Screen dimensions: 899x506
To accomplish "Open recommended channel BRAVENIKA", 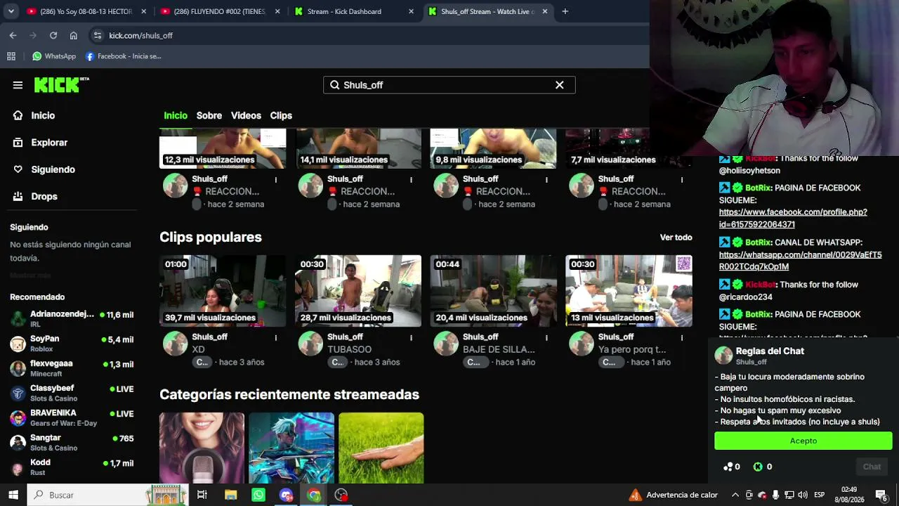I will (x=72, y=417).
